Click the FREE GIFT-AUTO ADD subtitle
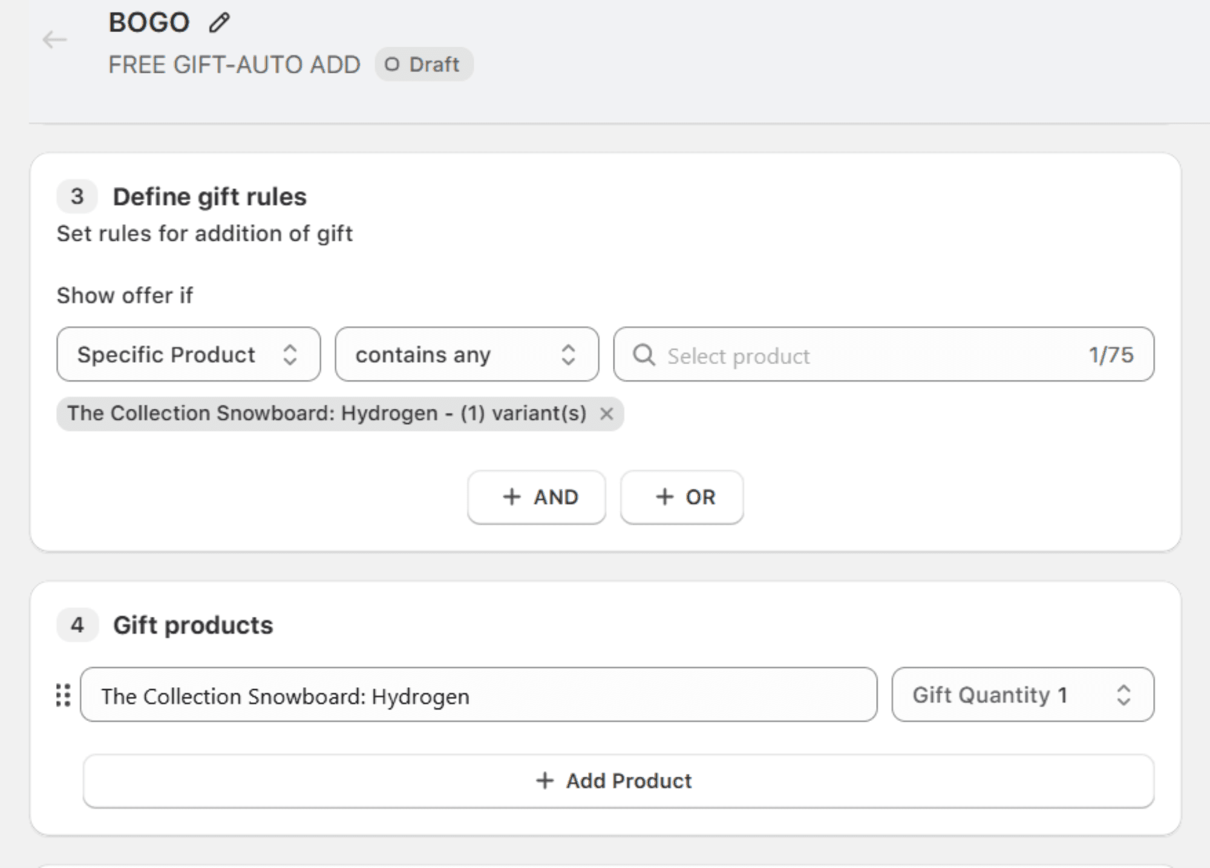This screenshot has height=868, width=1210. coord(234,65)
